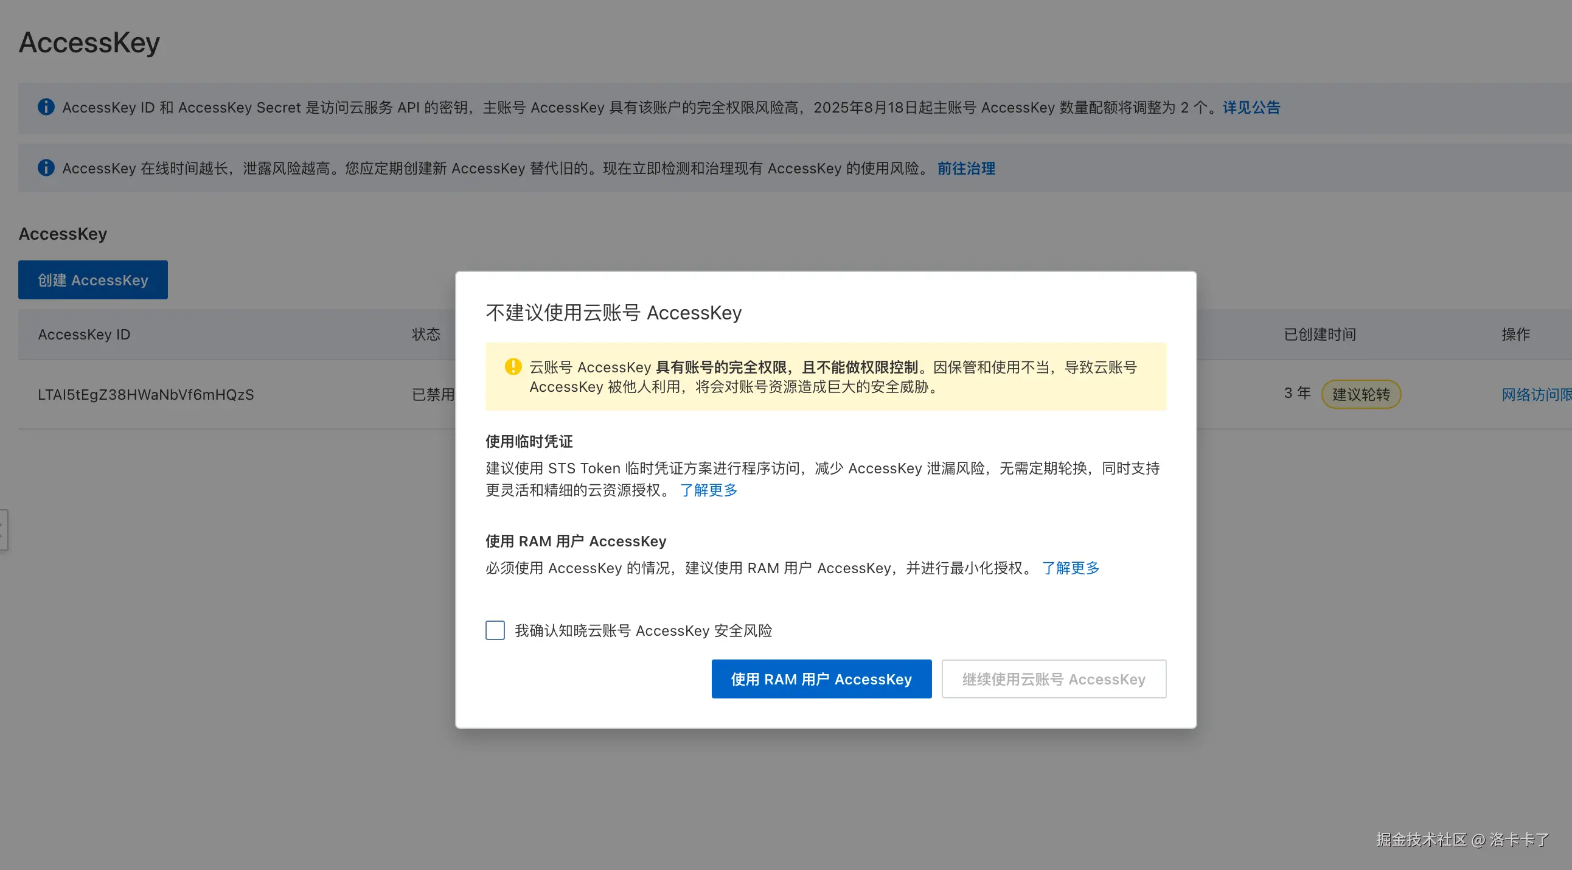This screenshot has height=870, width=1572.
Task: Click the 已禁用 status text in row
Action: point(433,394)
